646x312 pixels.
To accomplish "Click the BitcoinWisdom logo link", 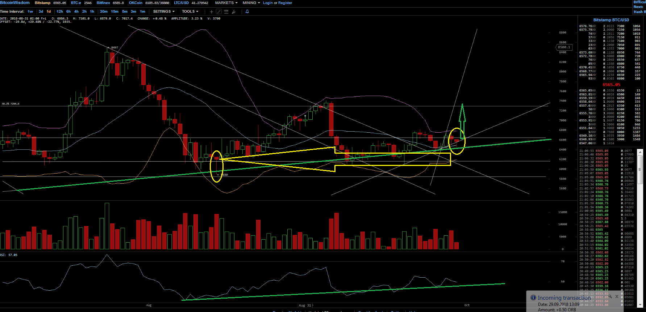I will click(15, 3).
